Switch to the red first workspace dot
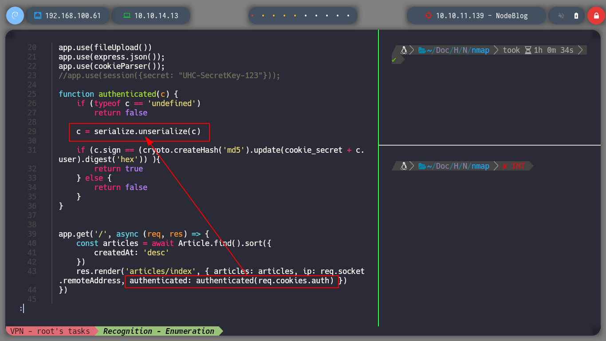 [x=252, y=16]
